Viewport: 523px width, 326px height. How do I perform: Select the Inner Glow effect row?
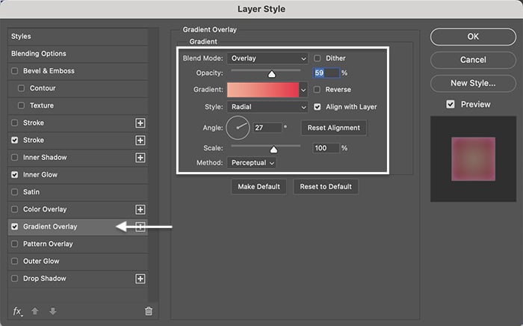click(x=78, y=174)
